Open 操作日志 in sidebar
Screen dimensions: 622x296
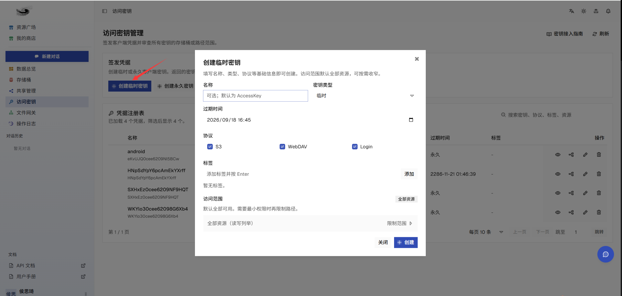47,123
